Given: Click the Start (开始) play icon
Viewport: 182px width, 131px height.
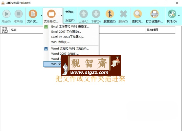Looking at the screenshot, I should click(x=6, y=14).
